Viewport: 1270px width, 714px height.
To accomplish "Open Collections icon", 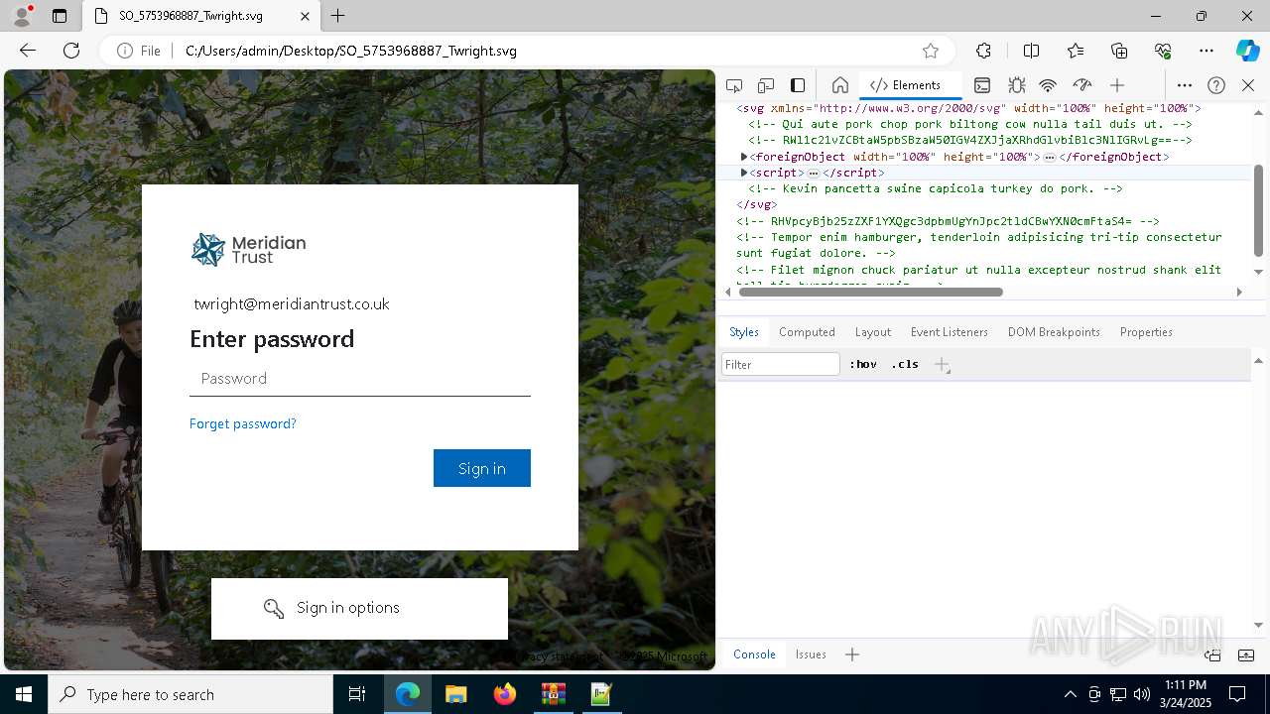I will point(1119,51).
